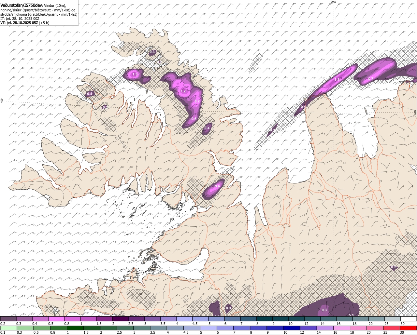Click the IT: þri. 28. 10. 2025 00Z line

pyautogui.click(x=20, y=19)
